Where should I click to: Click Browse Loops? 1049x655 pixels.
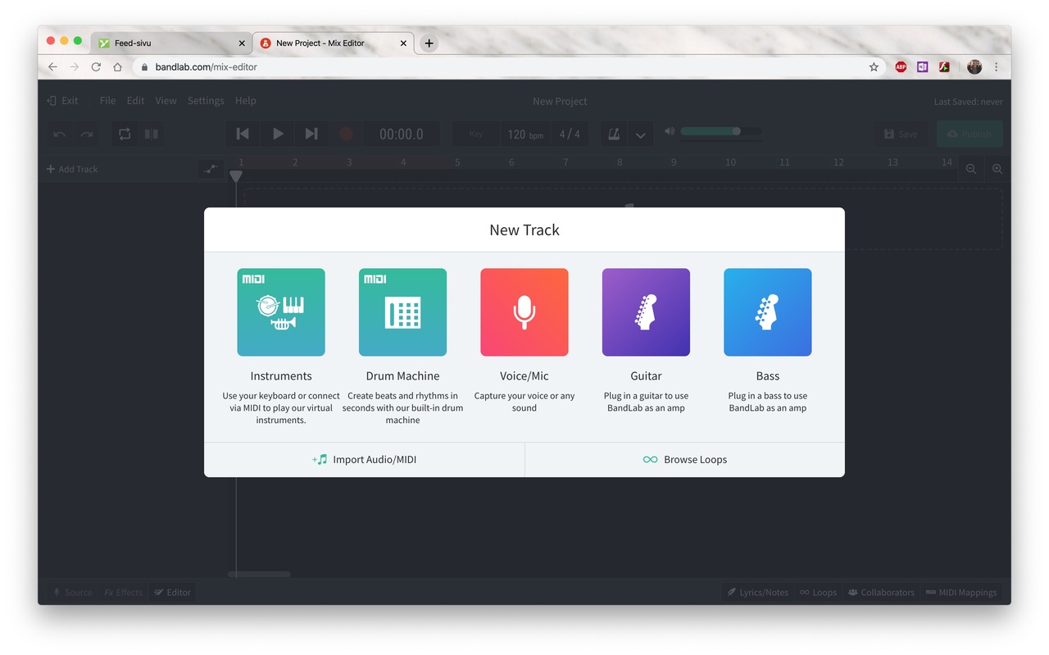tap(685, 460)
